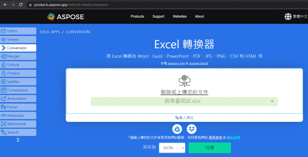
Task: Click the Parser sidebar icon
Action: 4,107
